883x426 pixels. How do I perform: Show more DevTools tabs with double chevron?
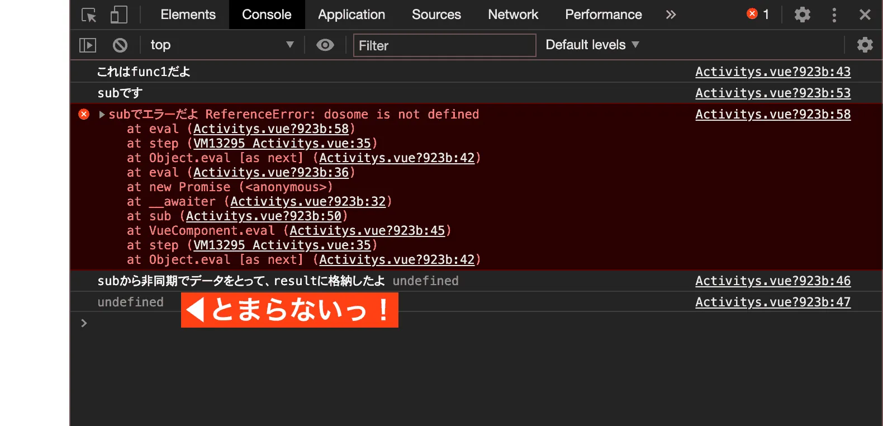click(x=671, y=15)
